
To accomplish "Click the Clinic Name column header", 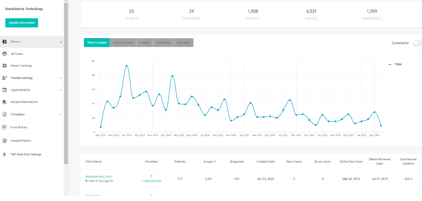I will click(x=94, y=161).
